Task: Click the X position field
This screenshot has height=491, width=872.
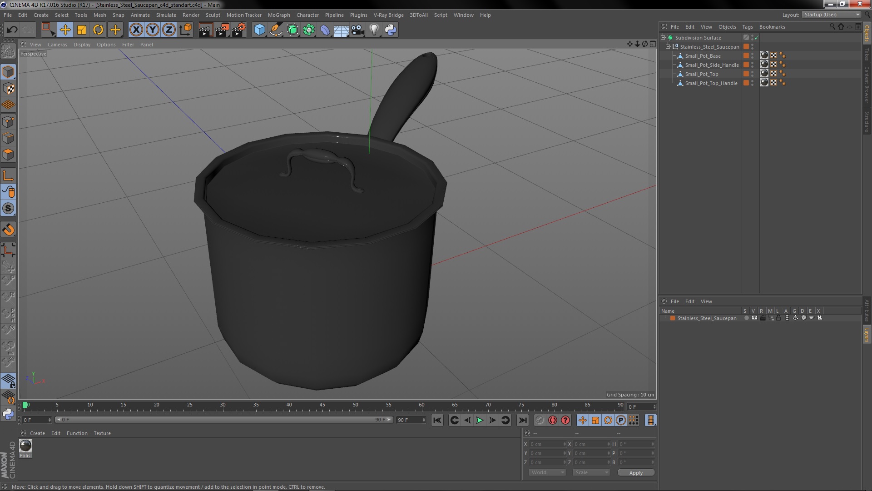Action: pos(547,444)
